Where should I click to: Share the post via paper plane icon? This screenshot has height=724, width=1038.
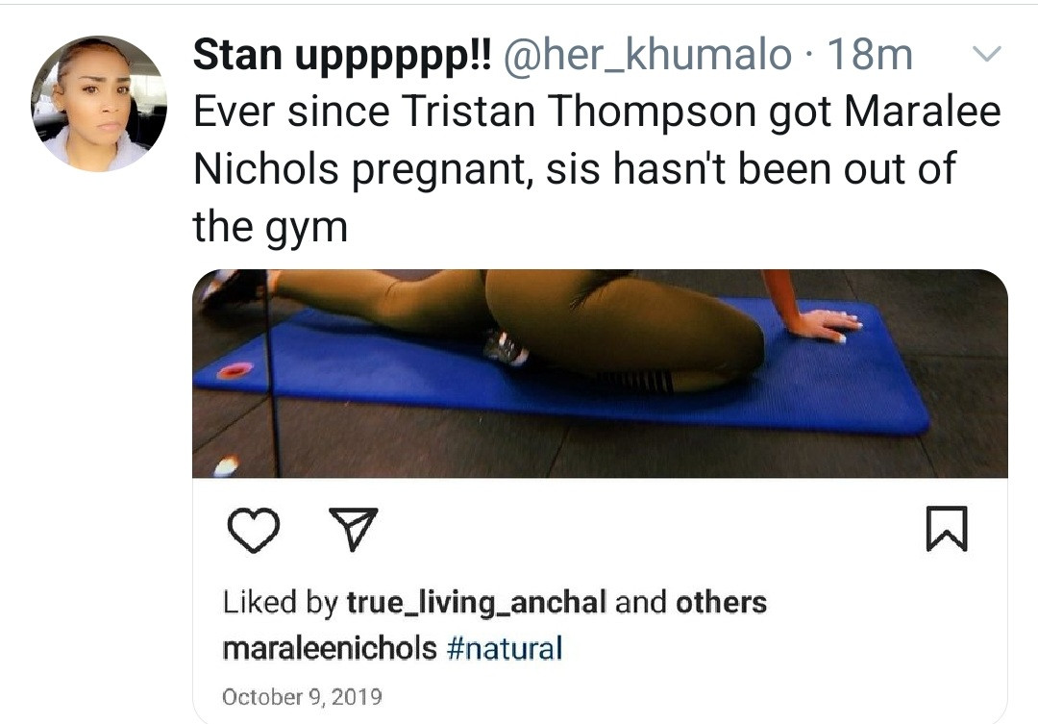(x=354, y=529)
